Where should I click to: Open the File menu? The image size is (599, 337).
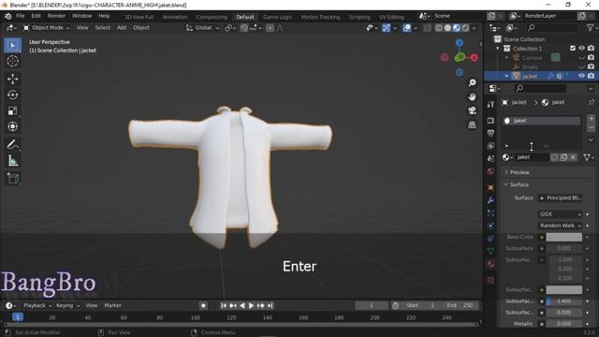(20, 16)
